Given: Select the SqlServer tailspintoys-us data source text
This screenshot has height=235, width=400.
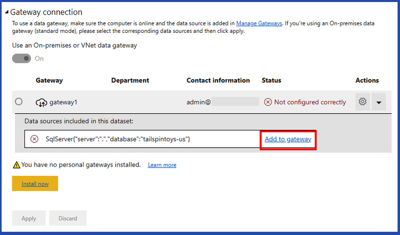Looking at the screenshot, I should pos(118,139).
